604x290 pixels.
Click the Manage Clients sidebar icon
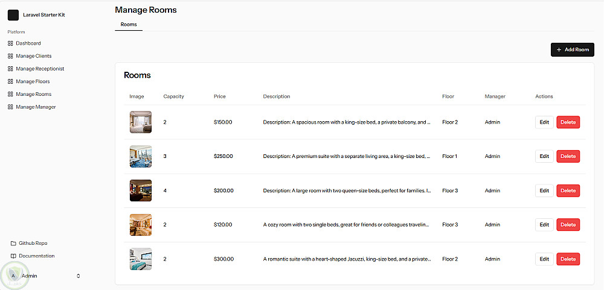point(10,56)
